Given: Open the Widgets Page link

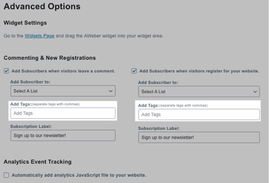Looking at the screenshot, I should pos(39,36).
